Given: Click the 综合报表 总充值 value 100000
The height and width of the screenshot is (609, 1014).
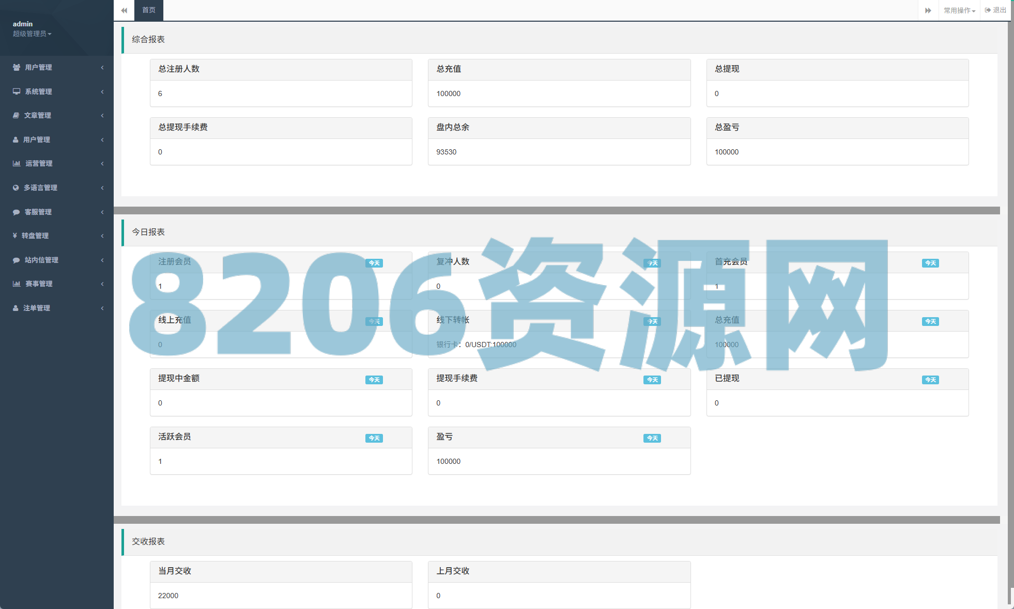Looking at the screenshot, I should coord(449,93).
